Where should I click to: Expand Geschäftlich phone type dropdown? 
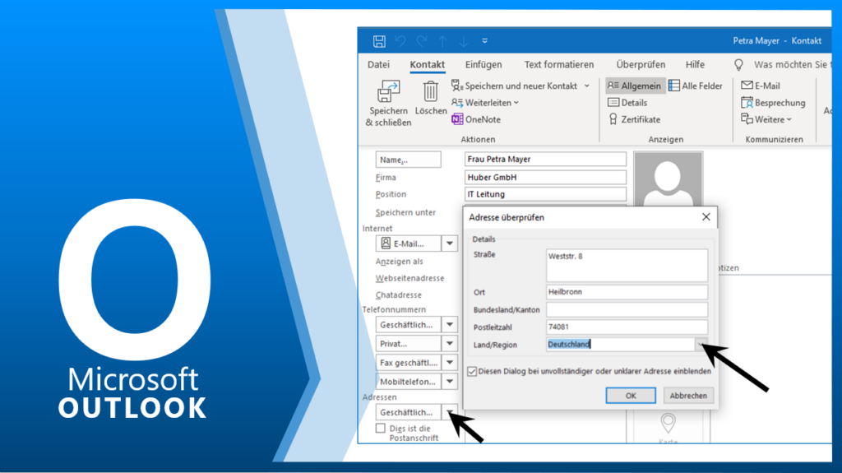coord(450,325)
